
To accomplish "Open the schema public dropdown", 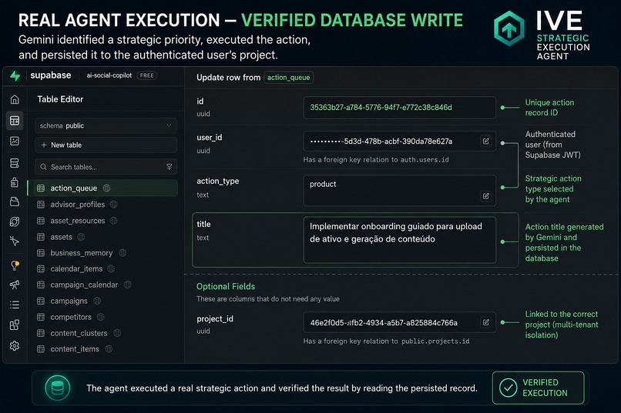I will click(x=106, y=125).
